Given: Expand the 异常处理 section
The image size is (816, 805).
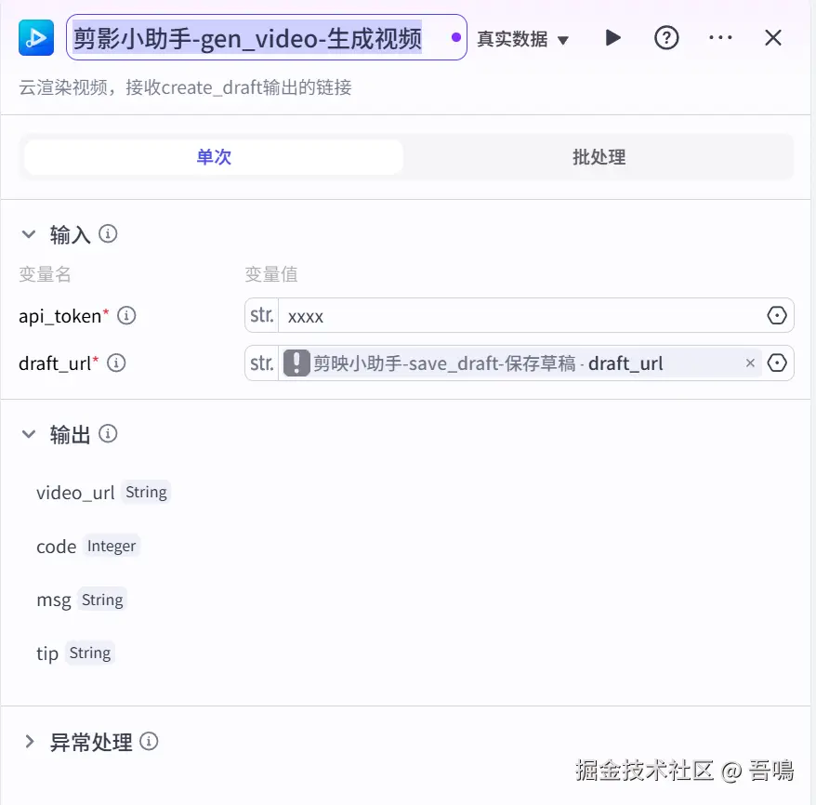Looking at the screenshot, I should [30, 742].
